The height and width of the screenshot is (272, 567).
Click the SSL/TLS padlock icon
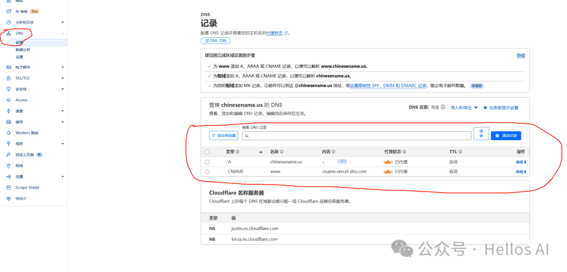pyautogui.click(x=9, y=78)
